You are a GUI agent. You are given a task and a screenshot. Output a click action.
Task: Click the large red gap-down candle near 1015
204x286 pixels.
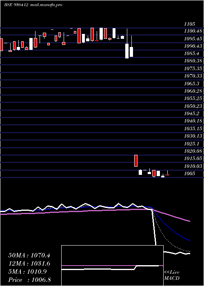point(136,161)
